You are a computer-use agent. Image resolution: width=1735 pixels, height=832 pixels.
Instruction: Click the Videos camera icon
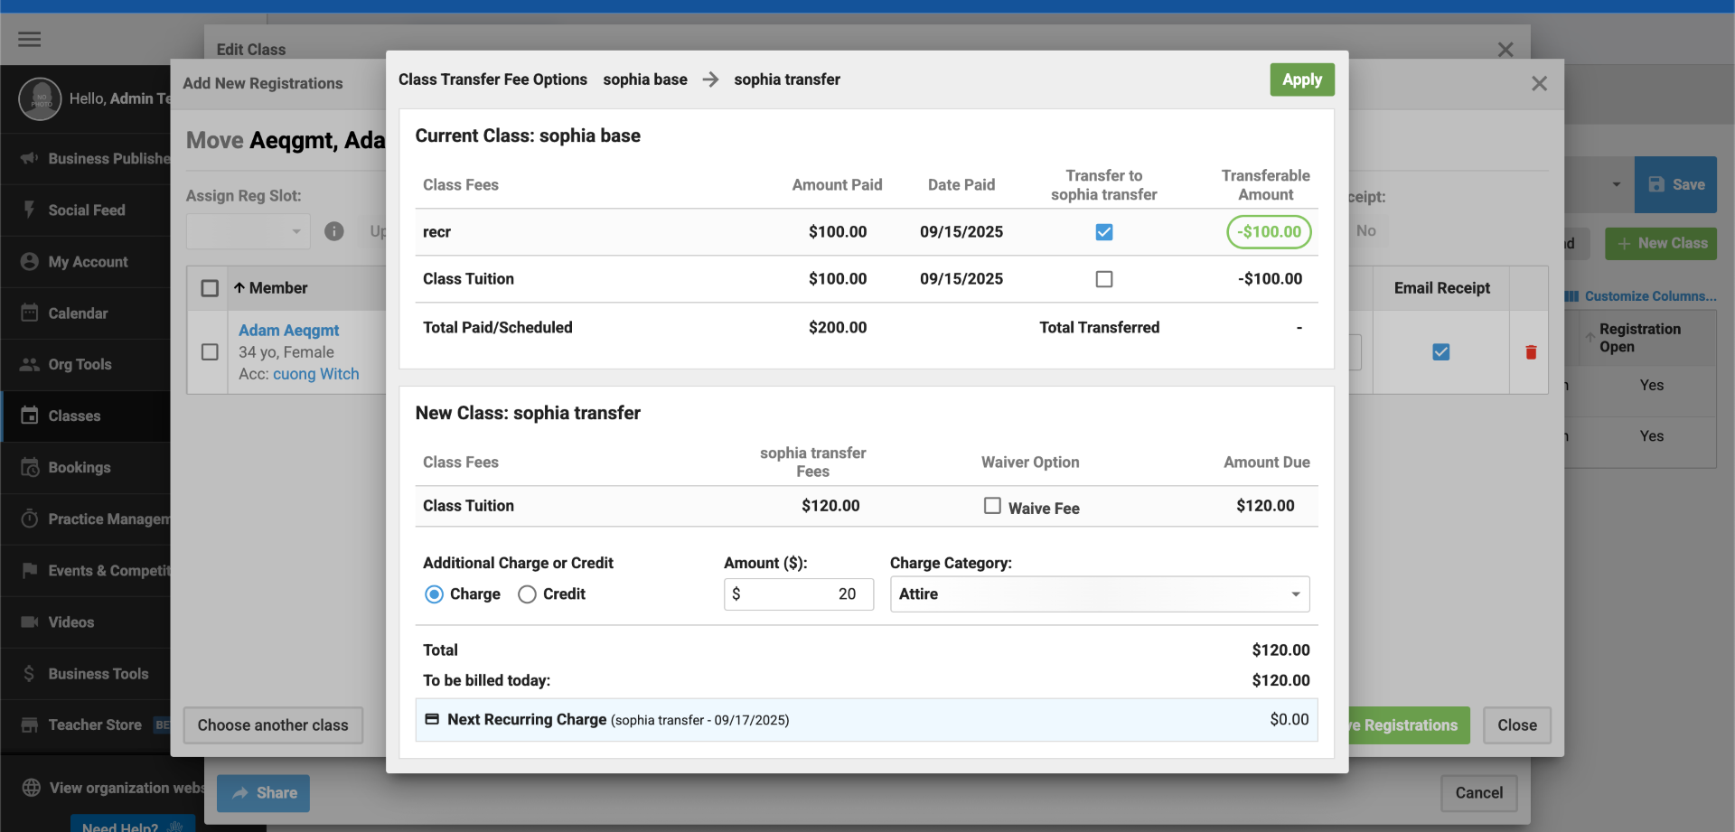pos(30,622)
